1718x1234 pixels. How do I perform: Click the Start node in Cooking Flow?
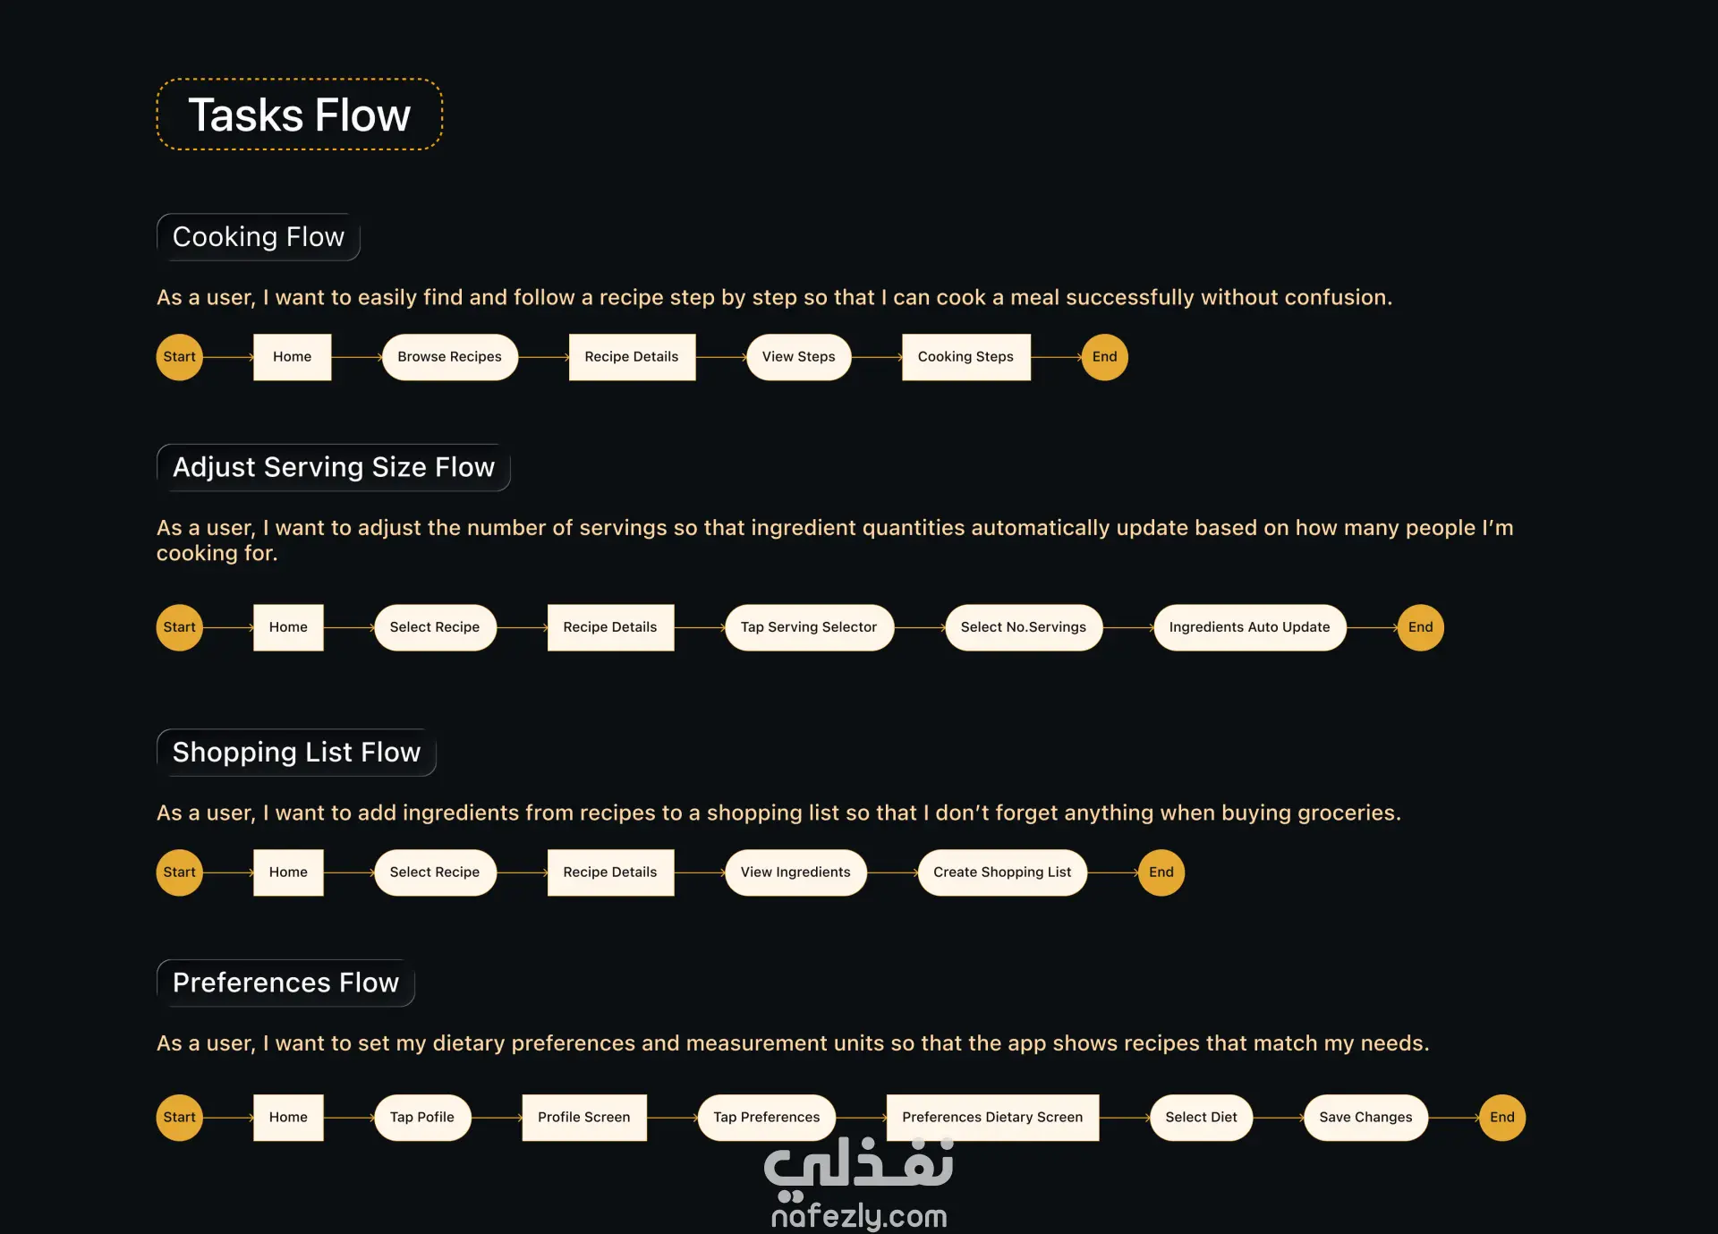click(x=179, y=357)
